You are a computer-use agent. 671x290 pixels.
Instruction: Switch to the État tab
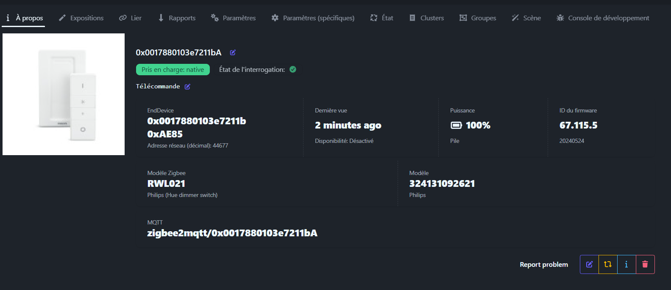point(382,18)
